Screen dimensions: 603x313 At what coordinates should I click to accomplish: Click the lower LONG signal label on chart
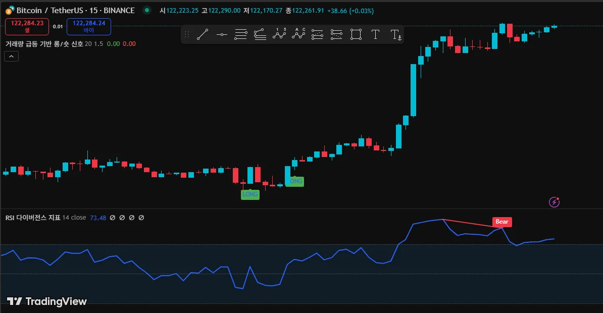coord(250,194)
